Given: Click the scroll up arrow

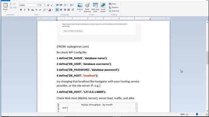Looking at the screenshot, I should pos(207,22).
